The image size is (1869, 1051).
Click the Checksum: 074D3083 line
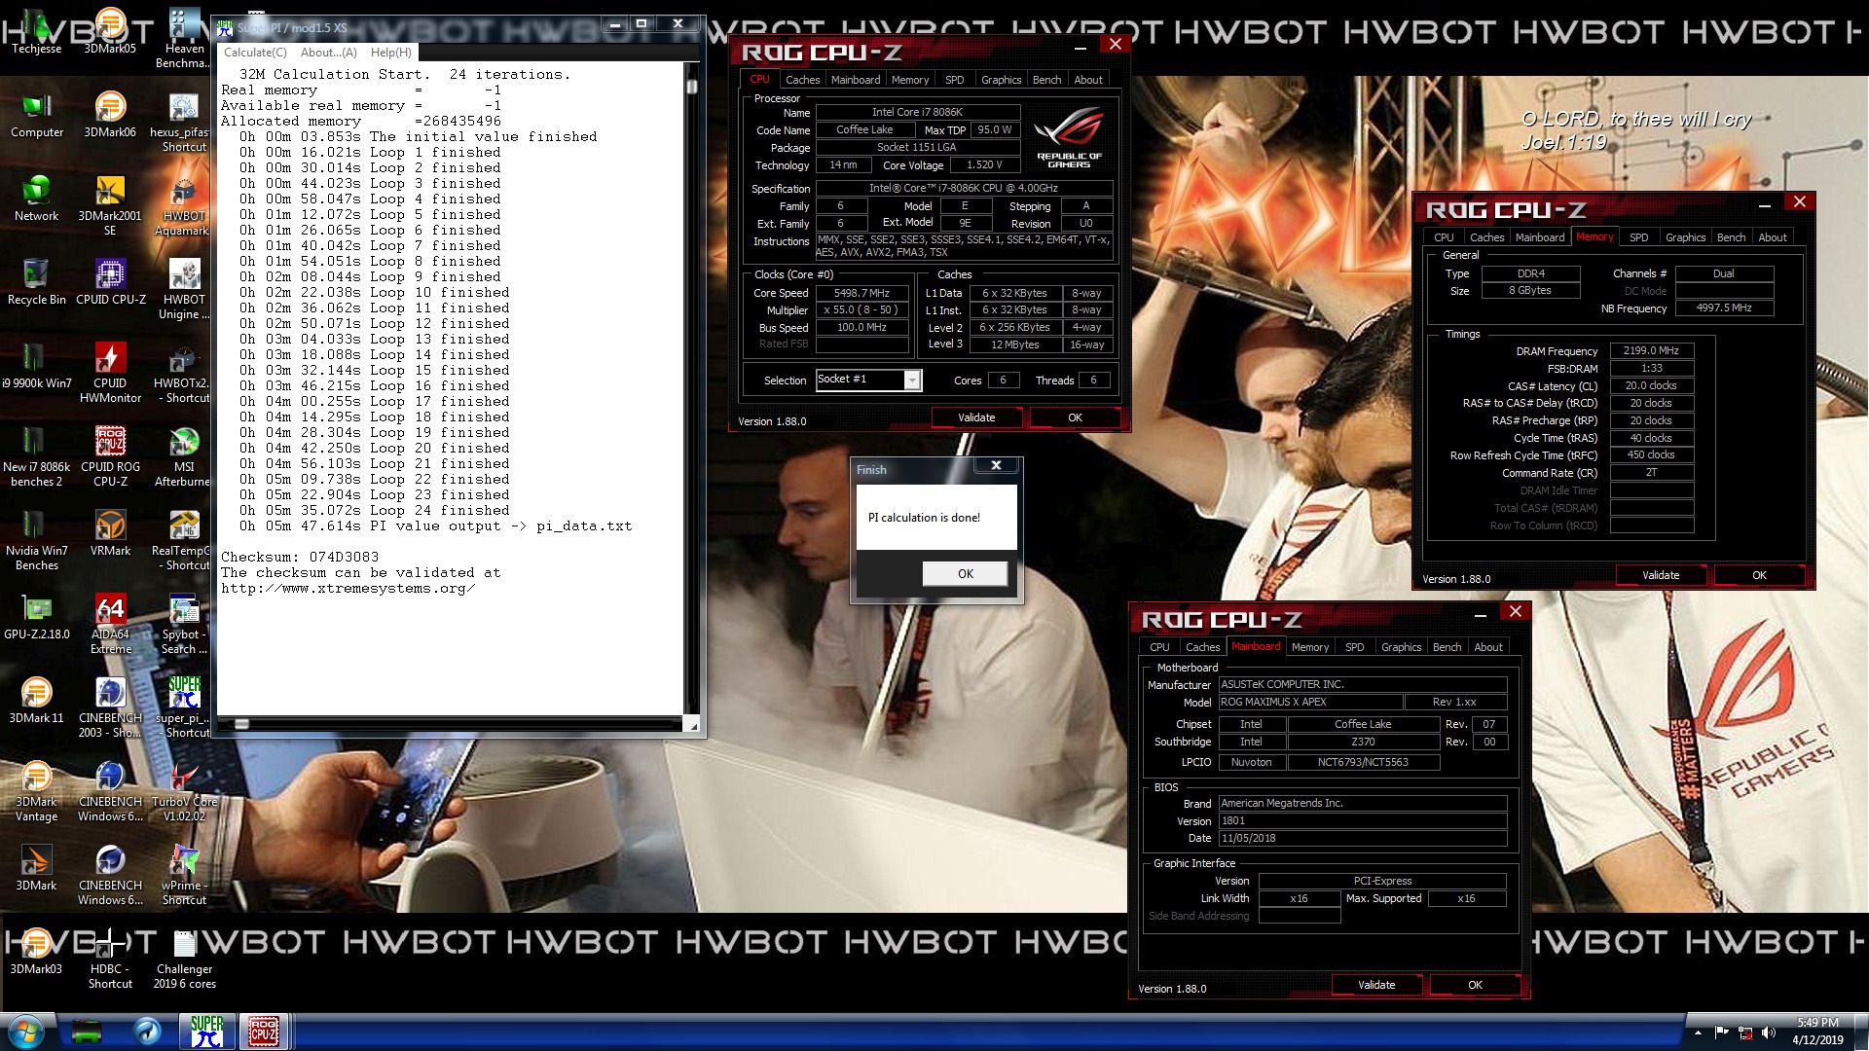[x=300, y=558]
